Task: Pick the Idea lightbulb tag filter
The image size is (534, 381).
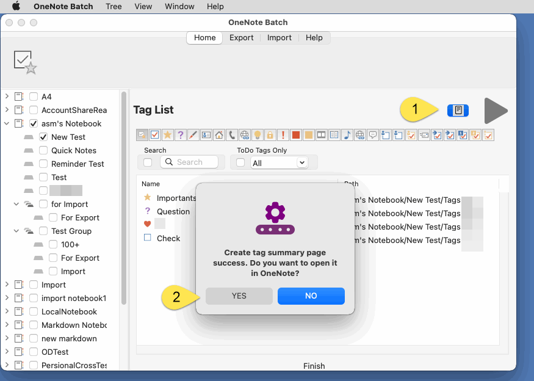Action: click(257, 134)
